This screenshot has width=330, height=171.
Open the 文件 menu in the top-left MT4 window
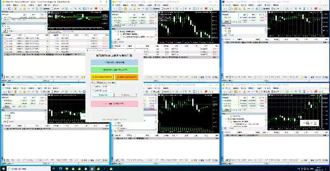click(8, 5)
